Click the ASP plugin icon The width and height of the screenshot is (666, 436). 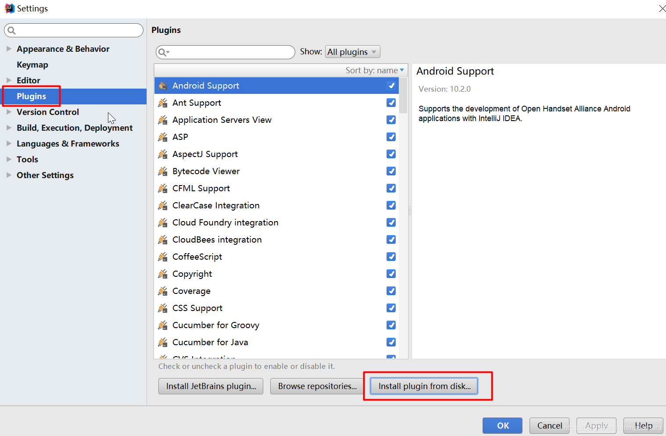163,137
